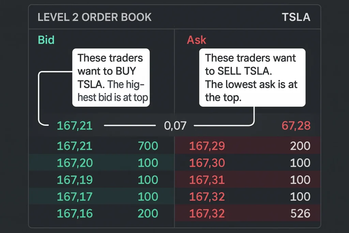349x233 pixels.
Task: Click the 167,17 bid price
Action: click(x=75, y=196)
